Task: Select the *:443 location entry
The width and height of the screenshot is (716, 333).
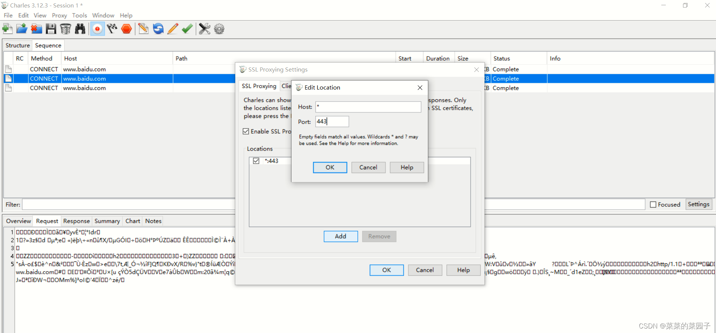Action: click(x=360, y=161)
